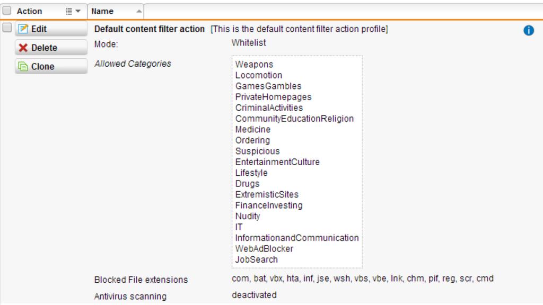This screenshot has width=543, height=305.
Task: Delete the default content filter action
Action: coord(51,47)
